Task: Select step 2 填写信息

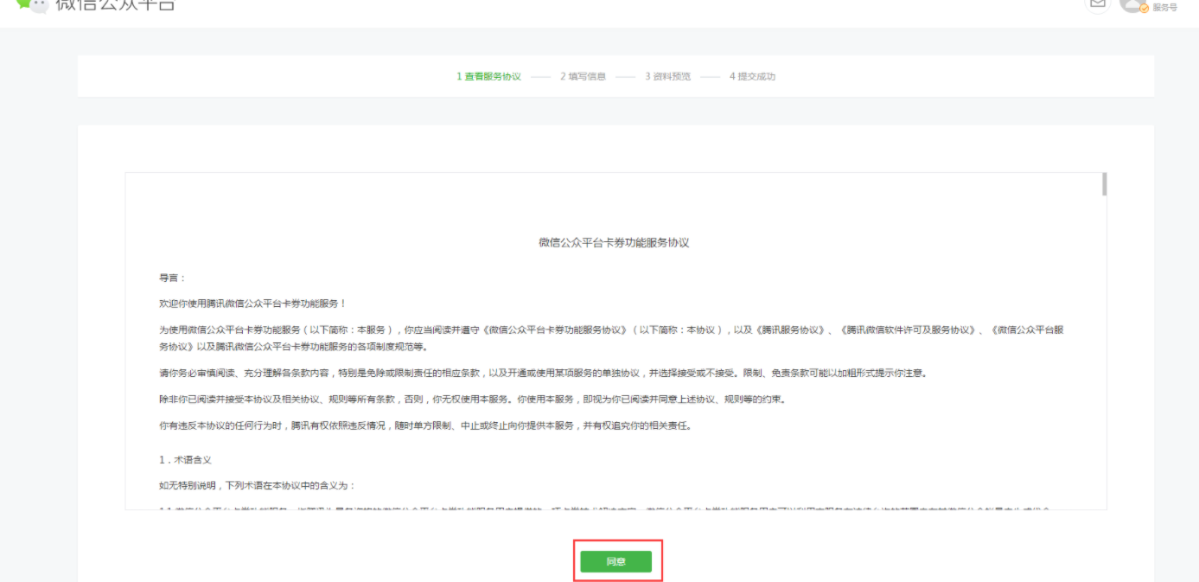Action: point(583,77)
